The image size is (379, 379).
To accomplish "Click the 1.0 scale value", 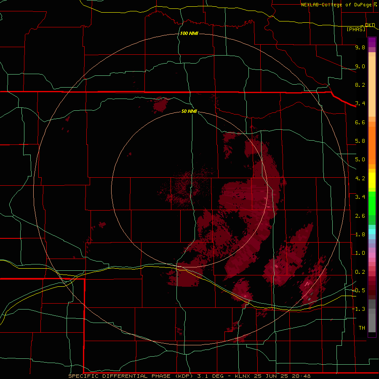I will 360,253.
